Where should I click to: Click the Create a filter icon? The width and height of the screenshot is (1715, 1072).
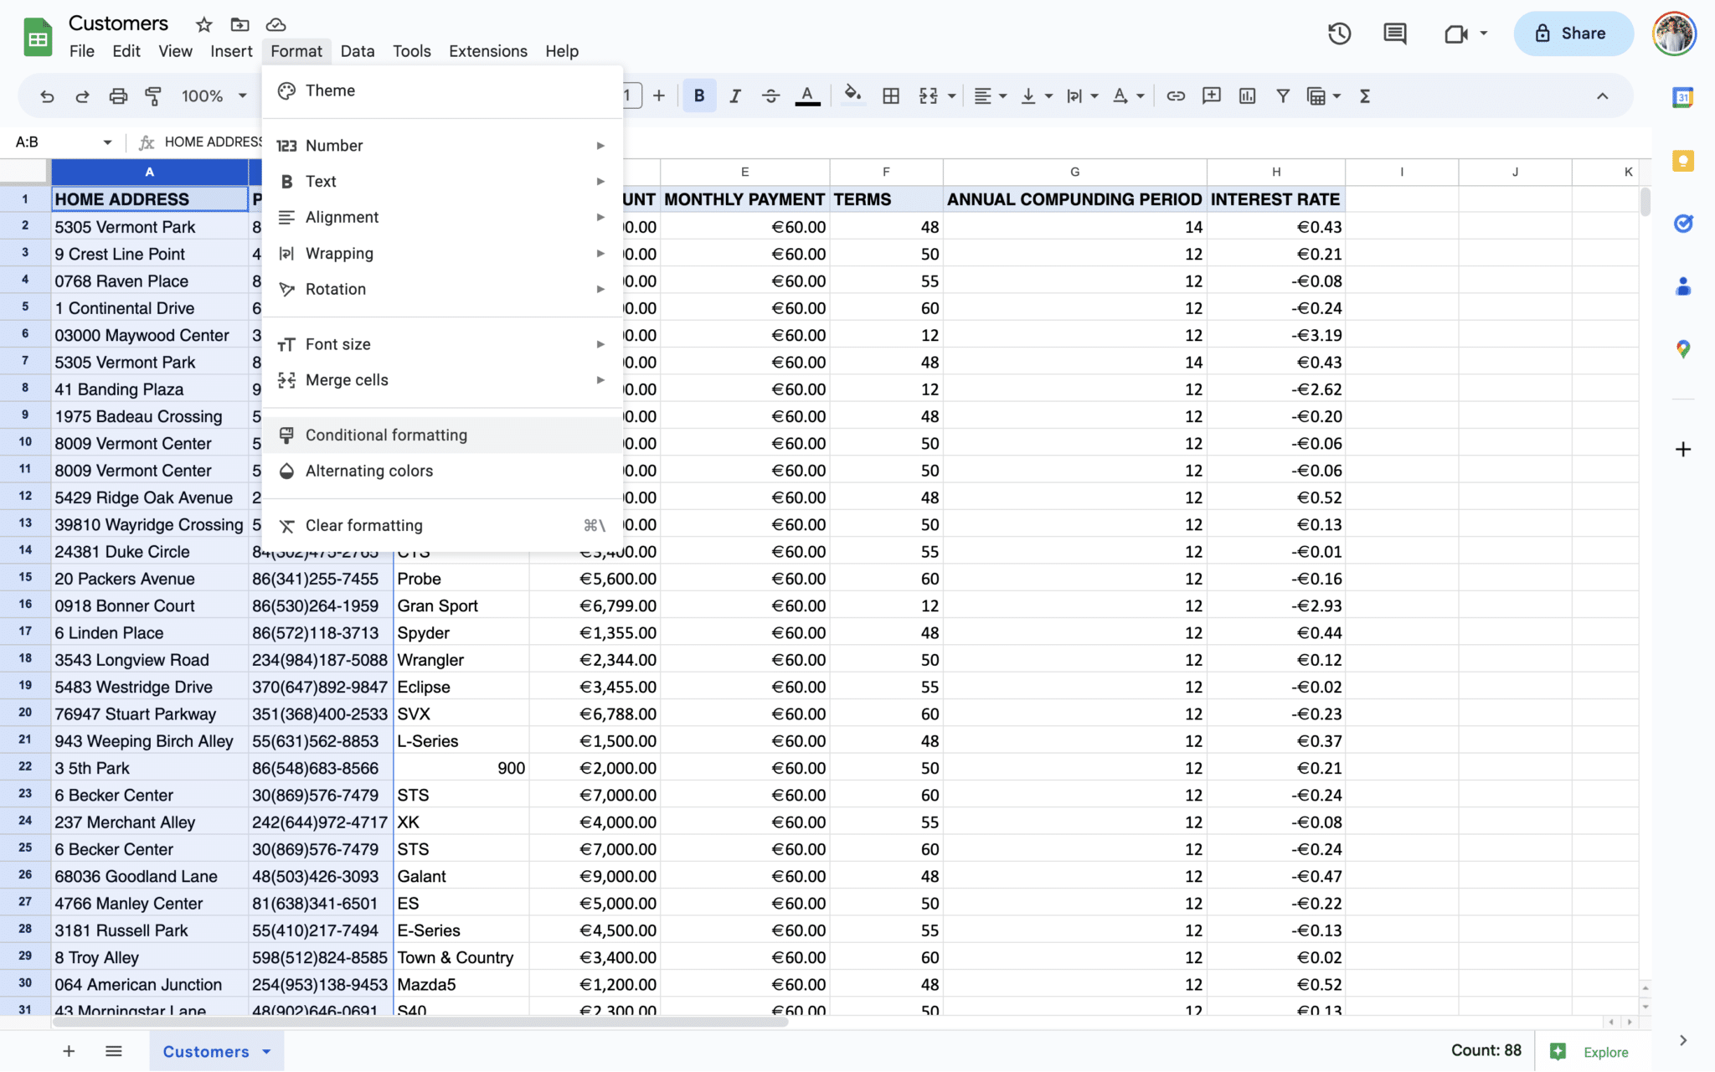1282,96
